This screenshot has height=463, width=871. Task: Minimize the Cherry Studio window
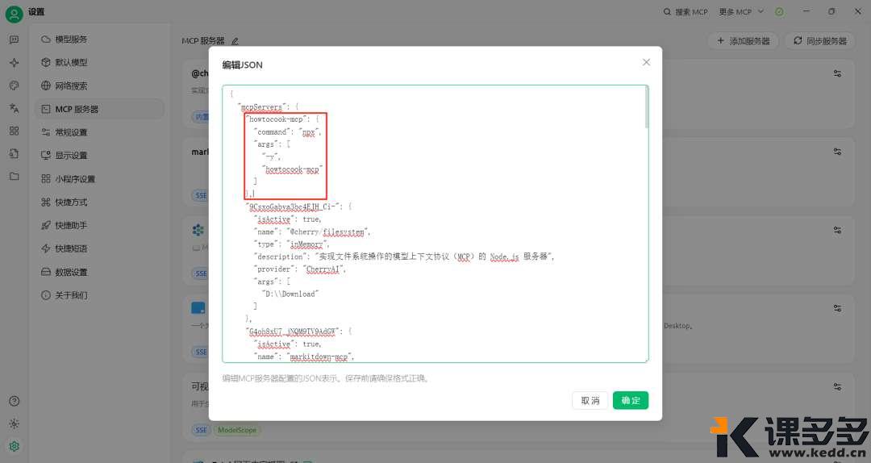coord(806,11)
